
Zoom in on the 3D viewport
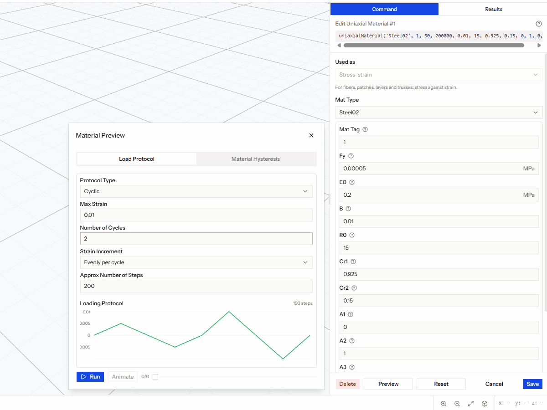[444, 404]
